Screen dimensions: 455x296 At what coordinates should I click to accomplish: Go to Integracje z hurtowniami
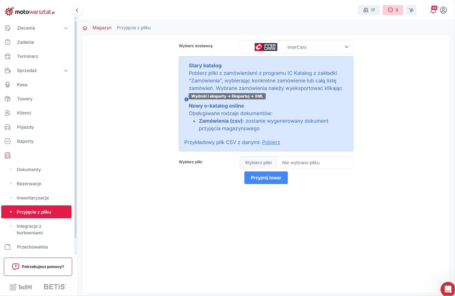point(30,229)
